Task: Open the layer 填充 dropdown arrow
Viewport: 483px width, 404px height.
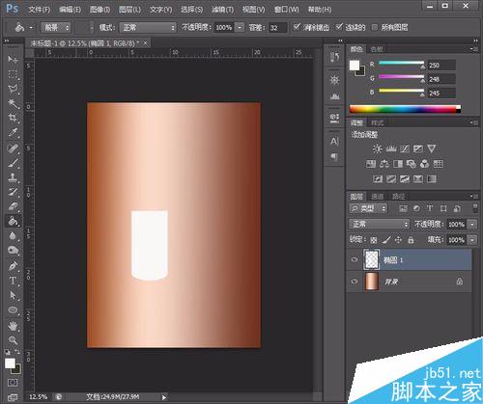Action: [x=472, y=240]
